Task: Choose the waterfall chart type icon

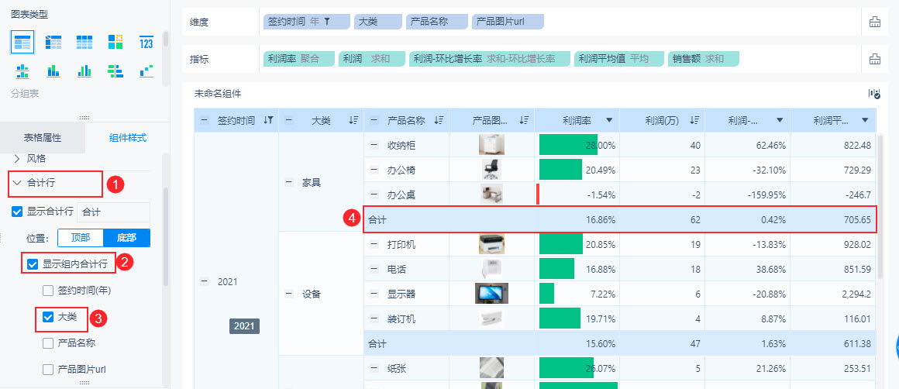Action: (146, 71)
